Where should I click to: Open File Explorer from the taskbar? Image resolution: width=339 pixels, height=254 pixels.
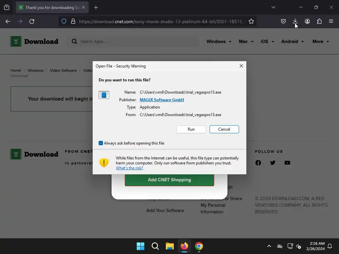coord(170,246)
